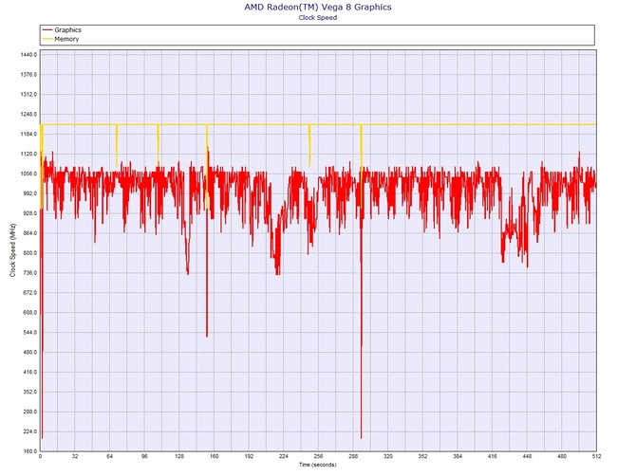Click the y-axis value 1120.0
The width and height of the screenshot is (636, 476).
[x=28, y=154]
